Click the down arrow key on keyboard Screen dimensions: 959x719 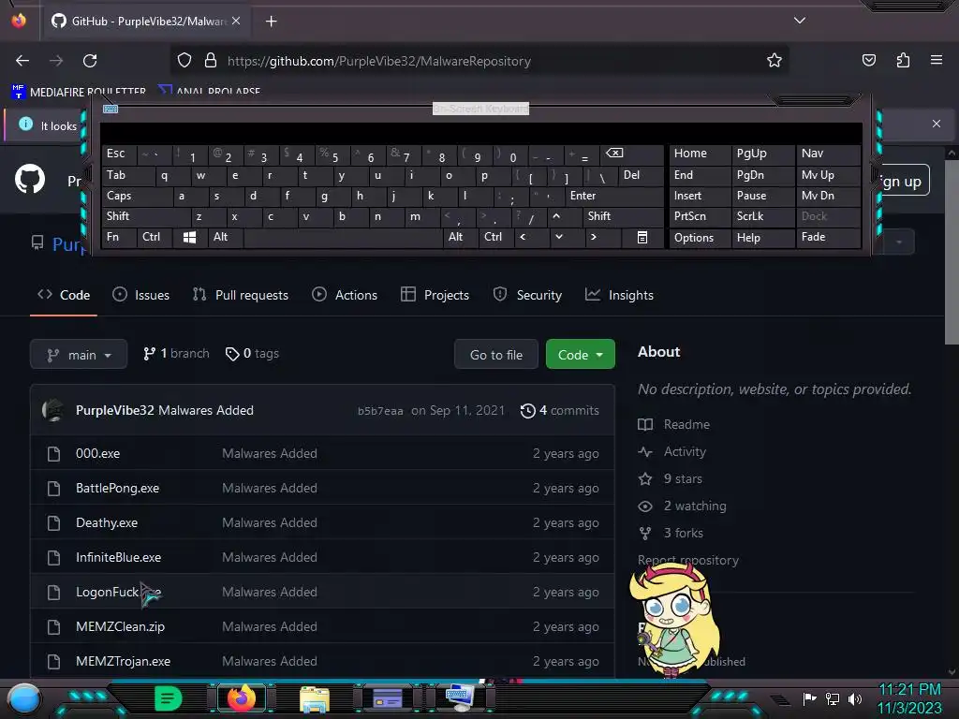(558, 237)
